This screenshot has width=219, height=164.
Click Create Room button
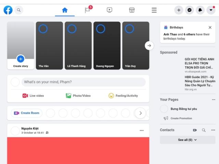(x=27, y=113)
